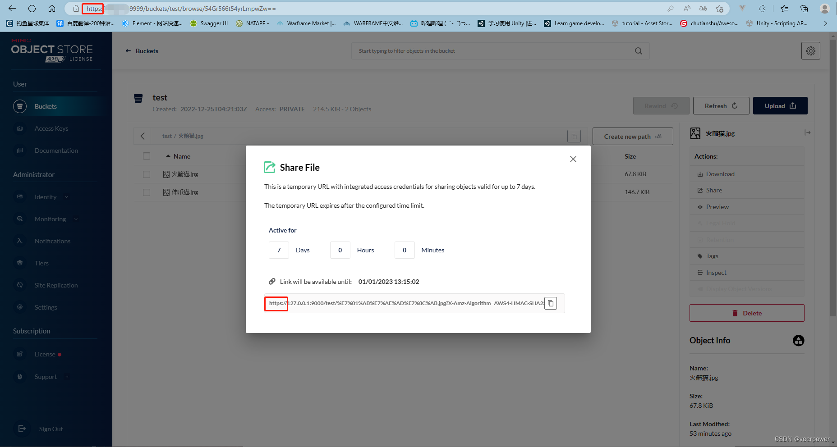Show more bookmarks chevron
The height and width of the screenshot is (447, 837).
[825, 23]
